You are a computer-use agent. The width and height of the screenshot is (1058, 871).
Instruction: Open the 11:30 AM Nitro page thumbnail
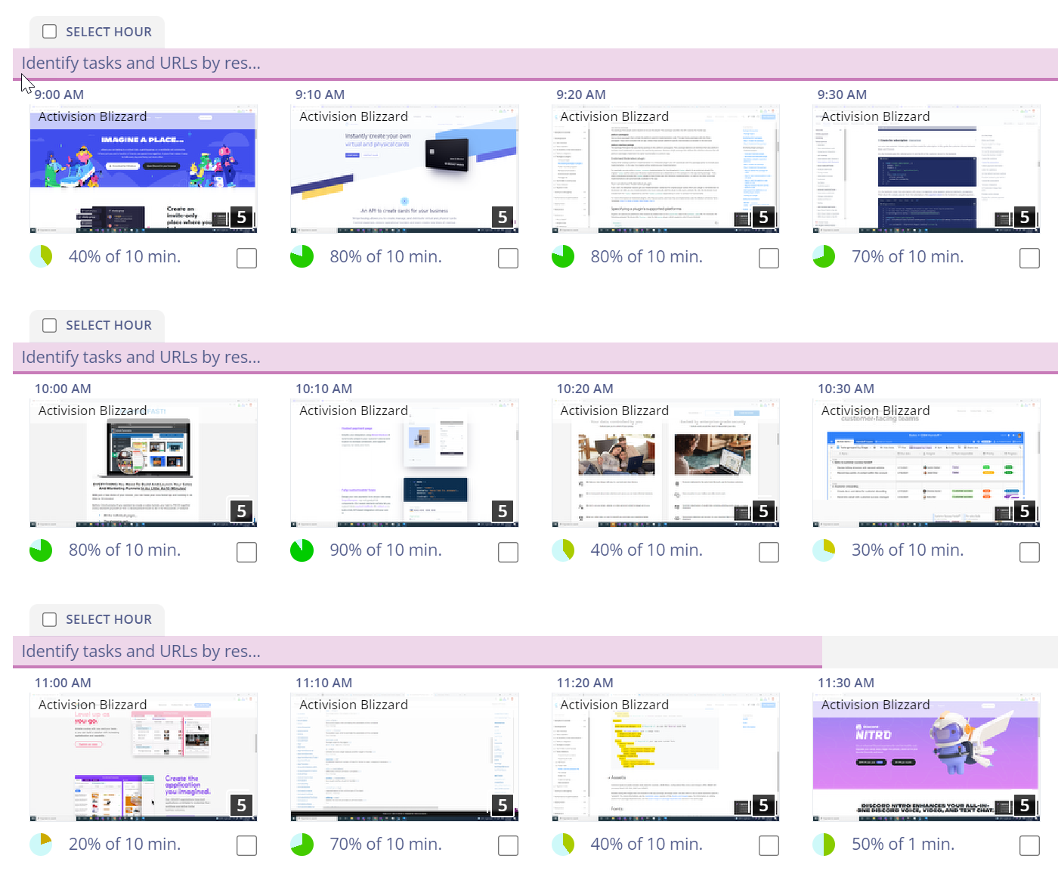(927, 758)
